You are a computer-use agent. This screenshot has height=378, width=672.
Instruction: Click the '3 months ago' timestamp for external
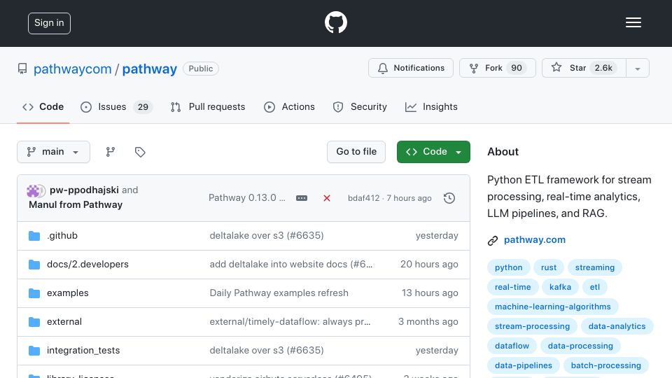[428, 322]
